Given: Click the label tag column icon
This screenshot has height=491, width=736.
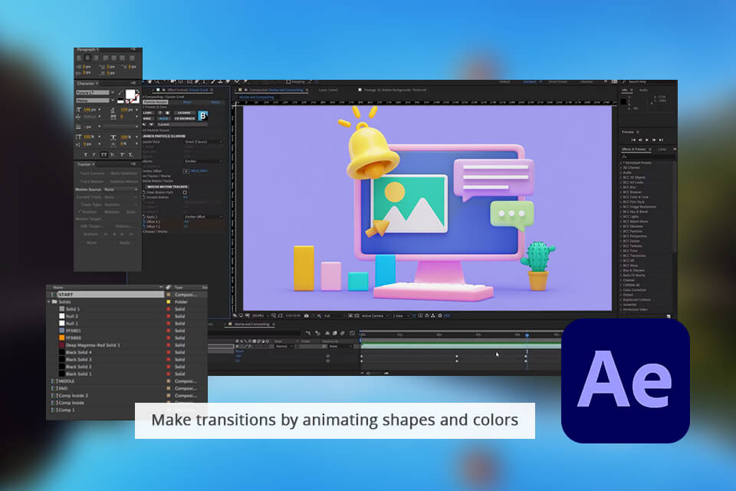Looking at the screenshot, I should coord(169,287).
